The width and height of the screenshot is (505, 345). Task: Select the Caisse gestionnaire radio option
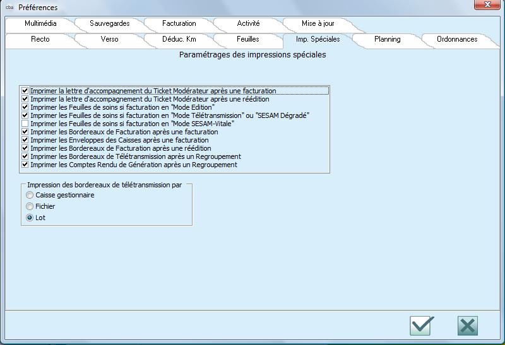coord(30,195)
